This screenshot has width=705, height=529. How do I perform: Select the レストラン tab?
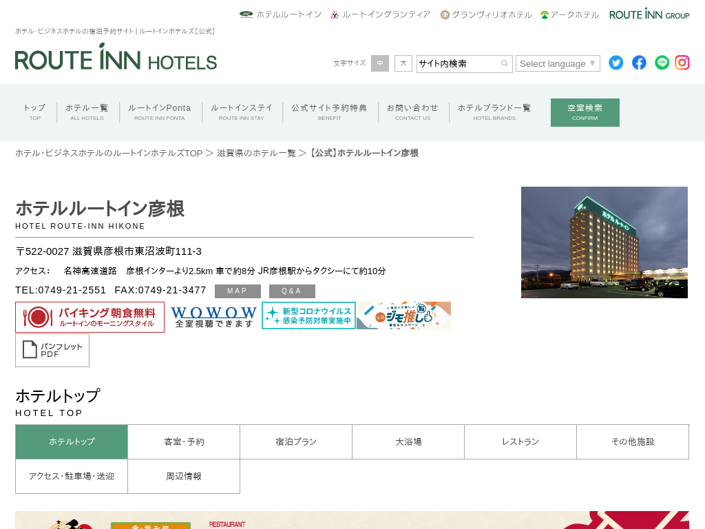[520, 442]
